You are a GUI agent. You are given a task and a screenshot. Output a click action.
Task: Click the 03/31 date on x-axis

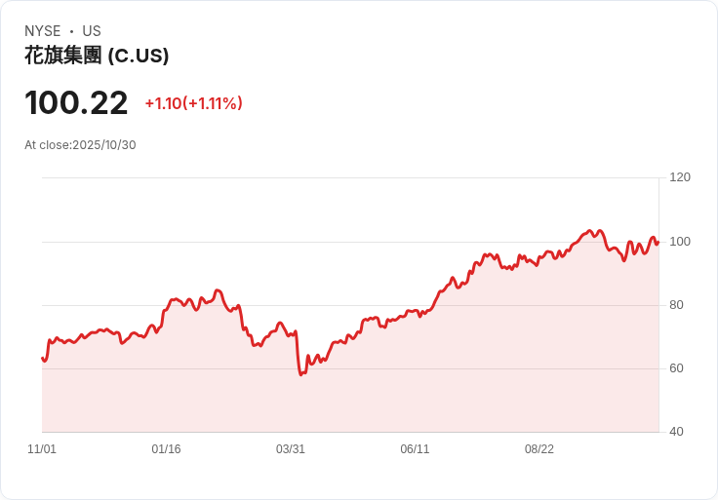point(291,449)
